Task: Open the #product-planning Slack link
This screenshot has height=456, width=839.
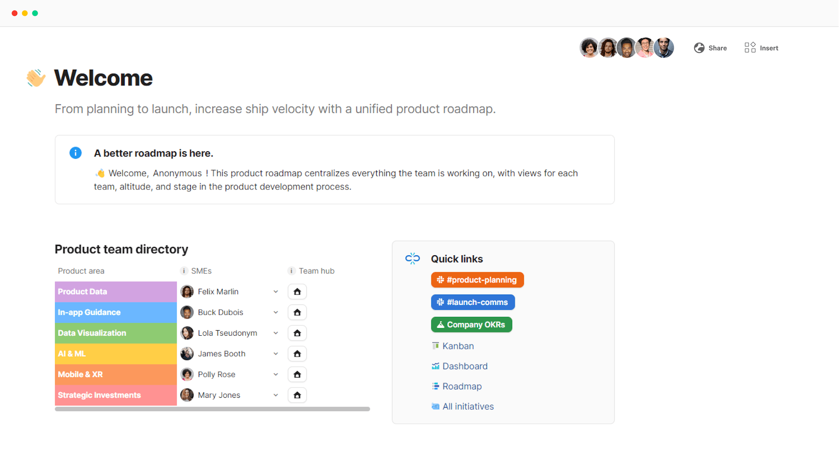Action: pyautogui.click(x=477, y=280)
